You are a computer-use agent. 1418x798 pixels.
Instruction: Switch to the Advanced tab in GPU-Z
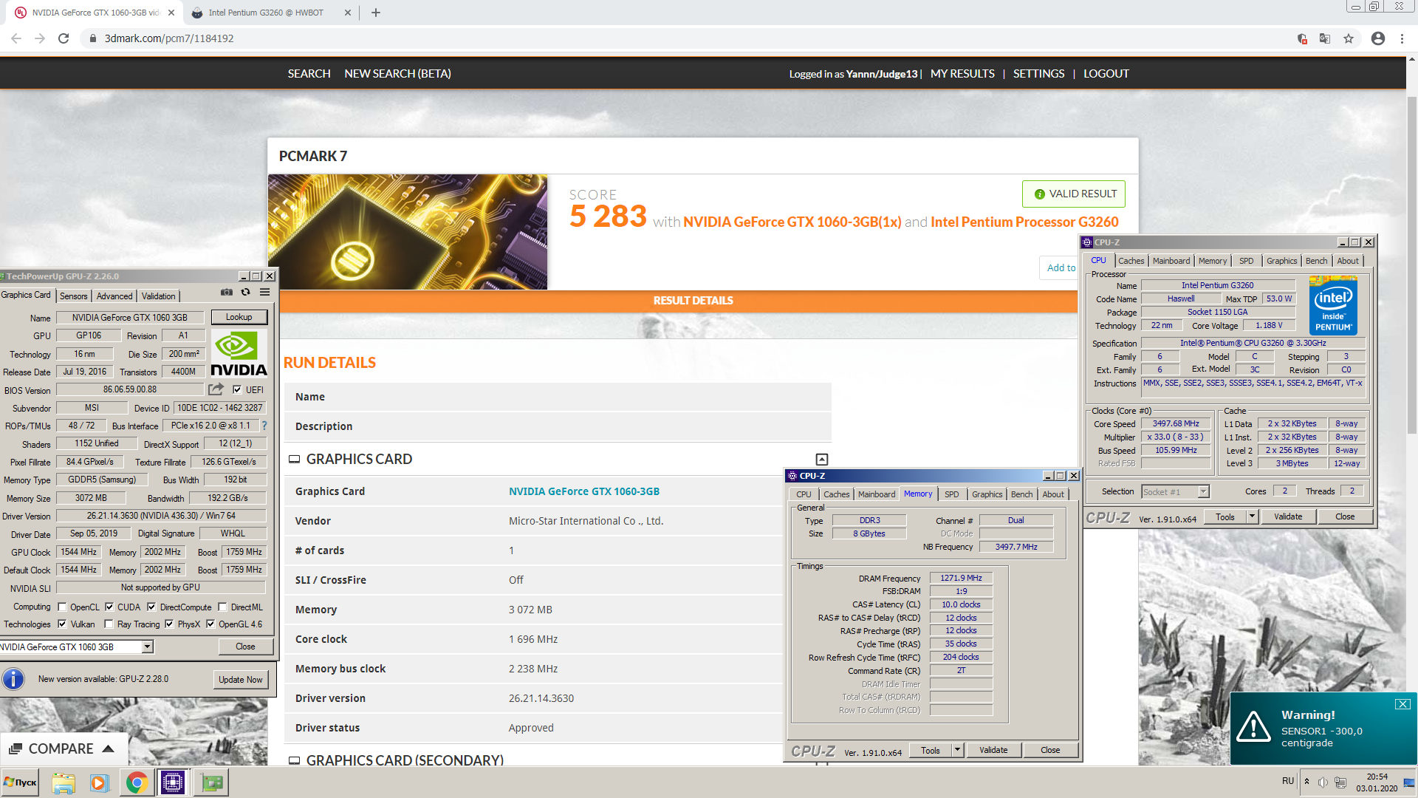coord(114,296)
